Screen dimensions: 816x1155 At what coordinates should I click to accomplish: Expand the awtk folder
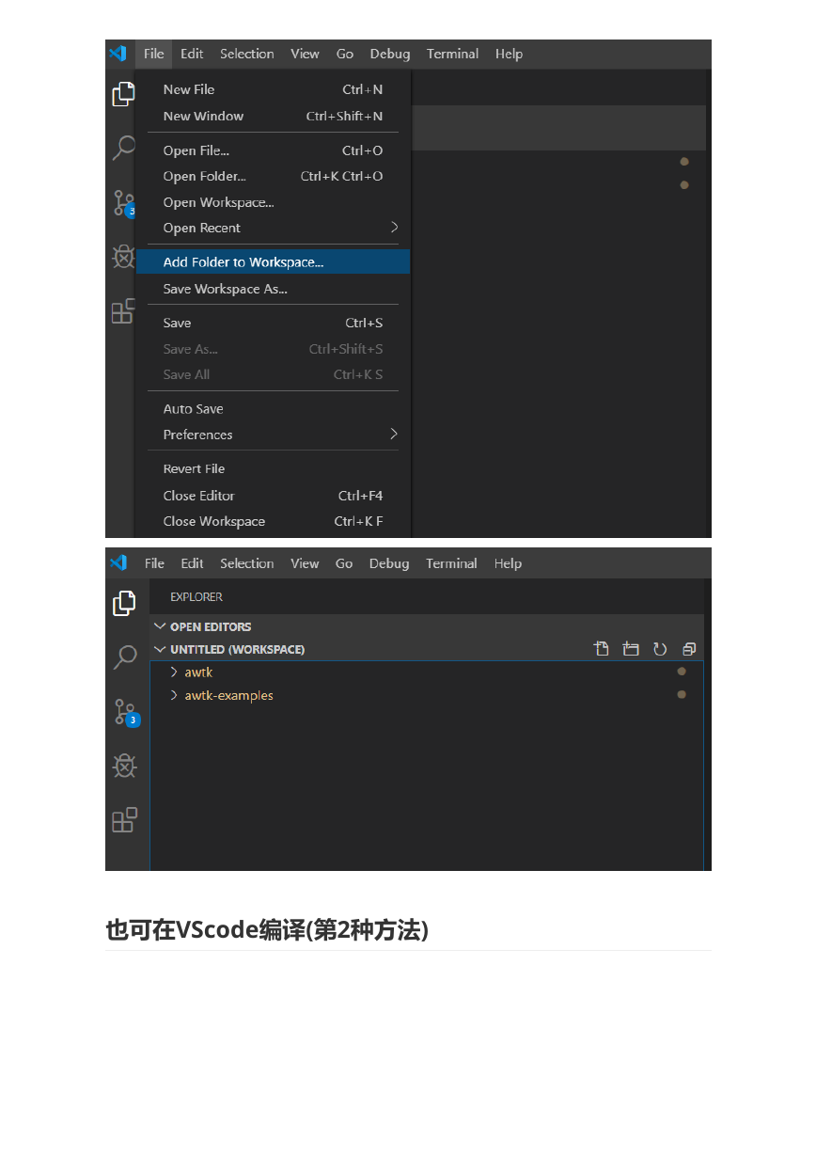[174, 672]
